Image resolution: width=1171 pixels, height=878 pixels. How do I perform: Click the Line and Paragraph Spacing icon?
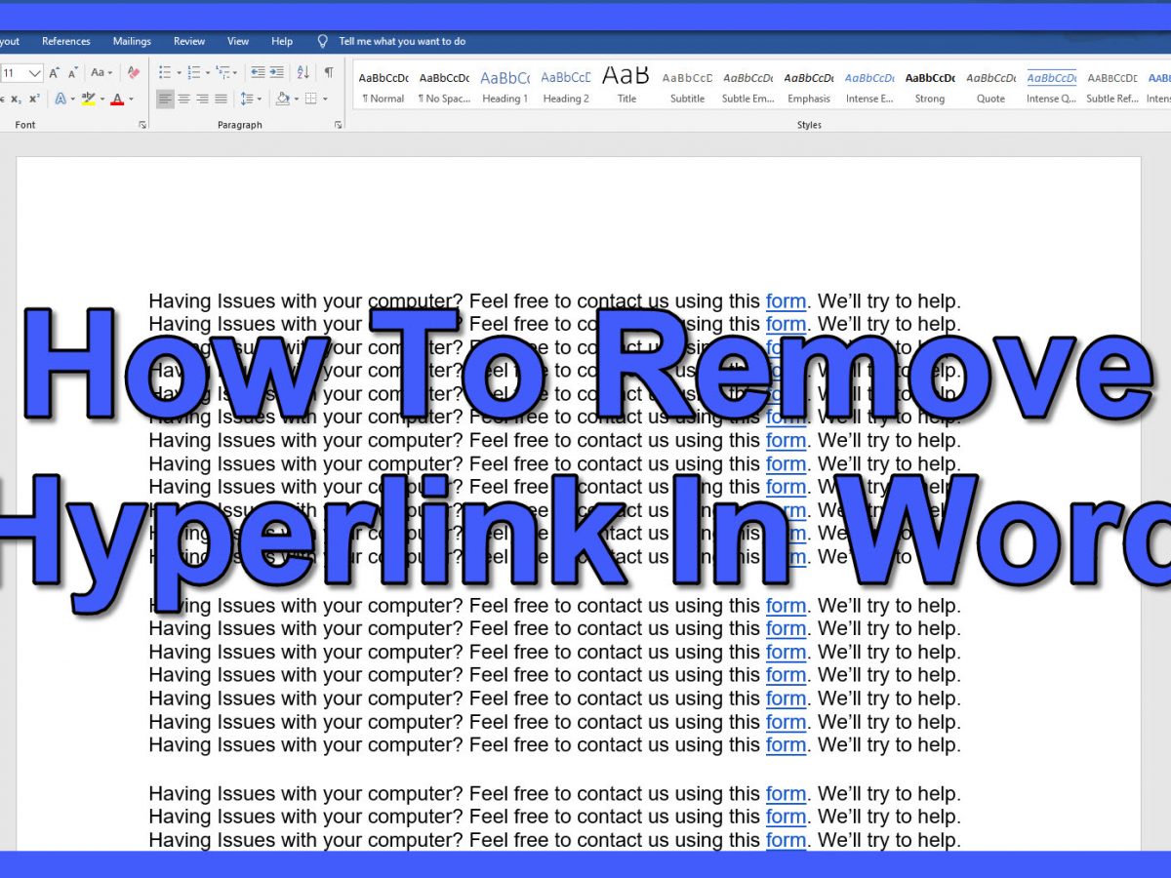tap(246, 99)
